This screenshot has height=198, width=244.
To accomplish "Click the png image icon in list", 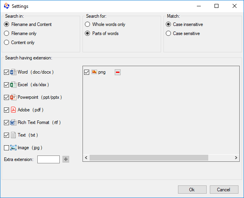I will 94,72.
